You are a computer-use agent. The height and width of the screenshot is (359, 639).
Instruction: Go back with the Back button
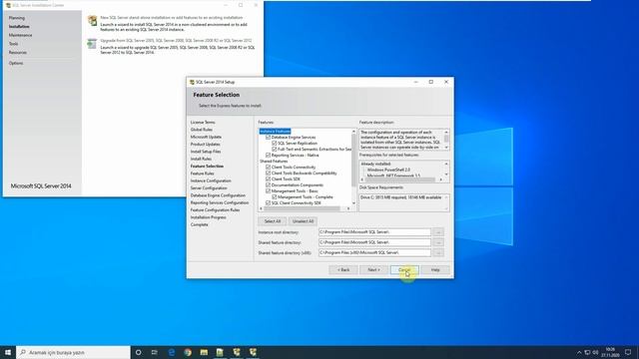(343, 270)
